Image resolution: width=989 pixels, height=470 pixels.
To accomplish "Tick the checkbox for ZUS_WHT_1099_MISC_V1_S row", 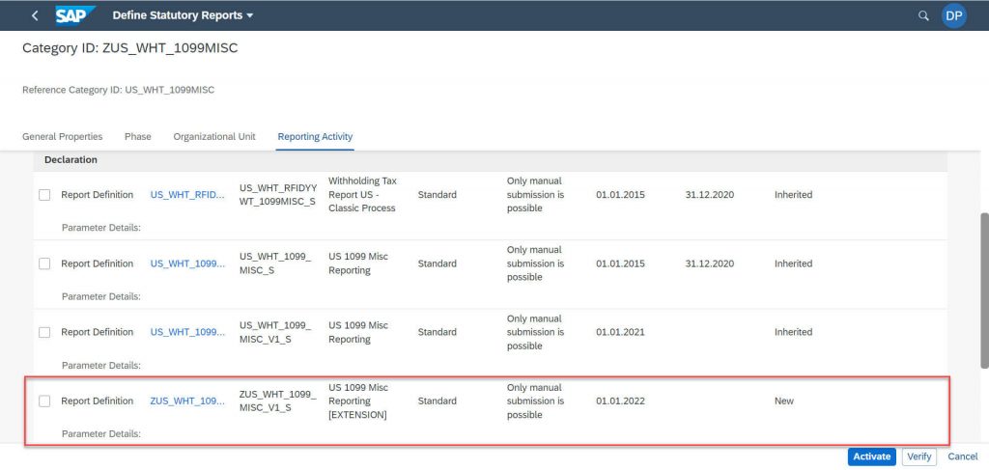I will point(44,401).
